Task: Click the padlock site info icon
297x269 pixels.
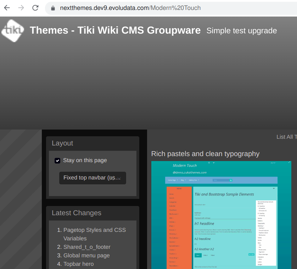Action: 53,8
